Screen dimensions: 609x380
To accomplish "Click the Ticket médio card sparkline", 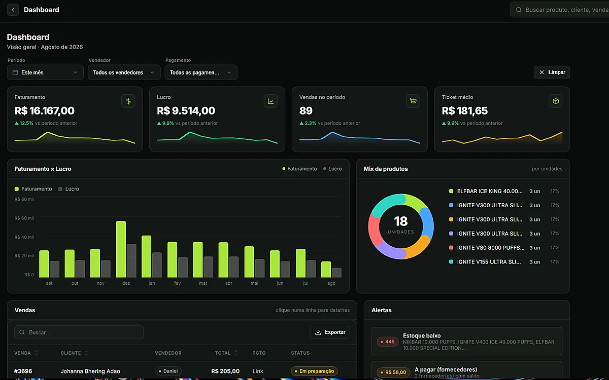I will point(502,138).
